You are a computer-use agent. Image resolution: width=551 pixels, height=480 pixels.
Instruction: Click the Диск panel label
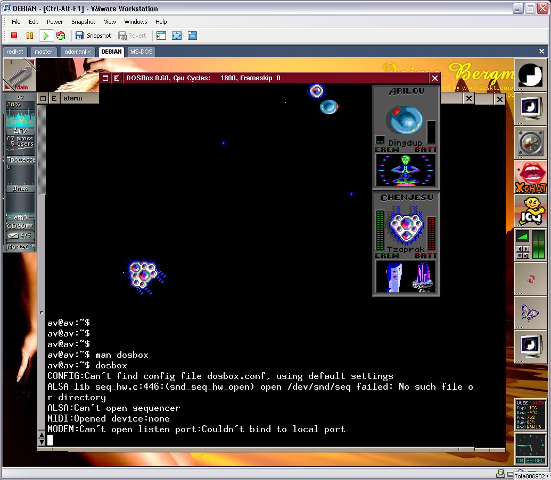pos(20,188)
